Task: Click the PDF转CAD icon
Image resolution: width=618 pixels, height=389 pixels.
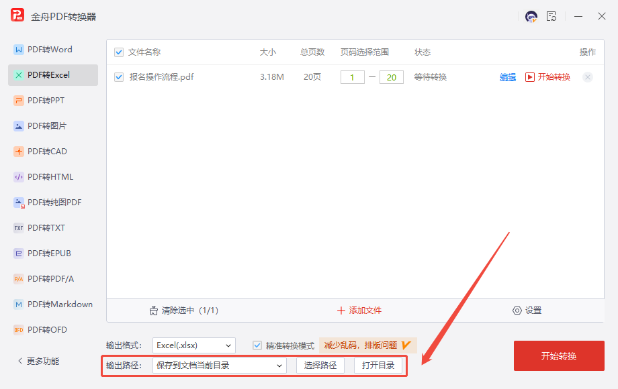Action: point(19,152)
